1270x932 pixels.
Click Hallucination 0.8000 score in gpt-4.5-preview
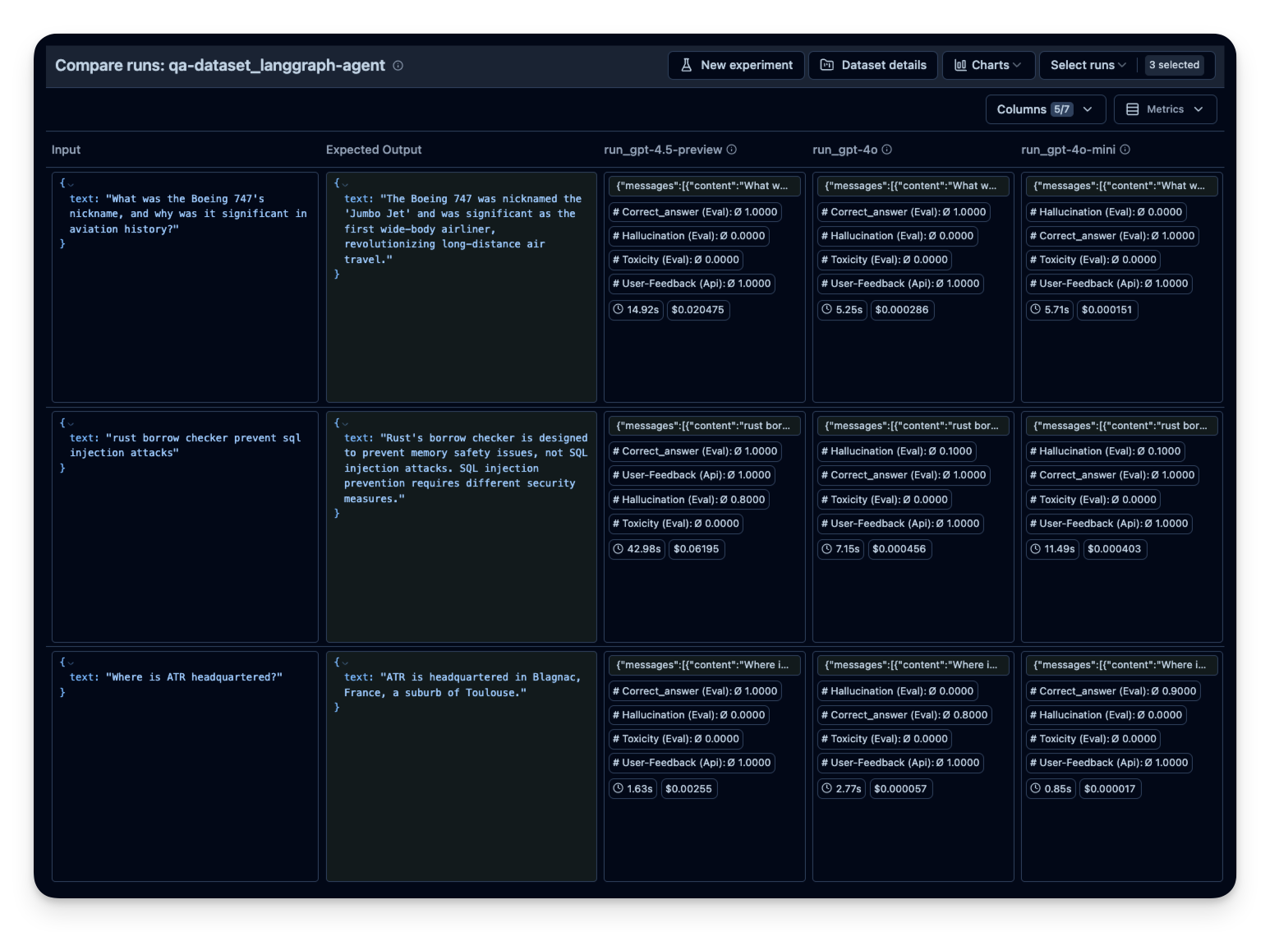click(x=688, y=500)
